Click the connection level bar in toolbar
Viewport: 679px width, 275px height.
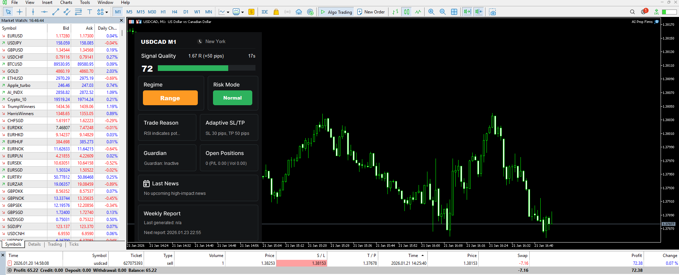coord(669,12)
